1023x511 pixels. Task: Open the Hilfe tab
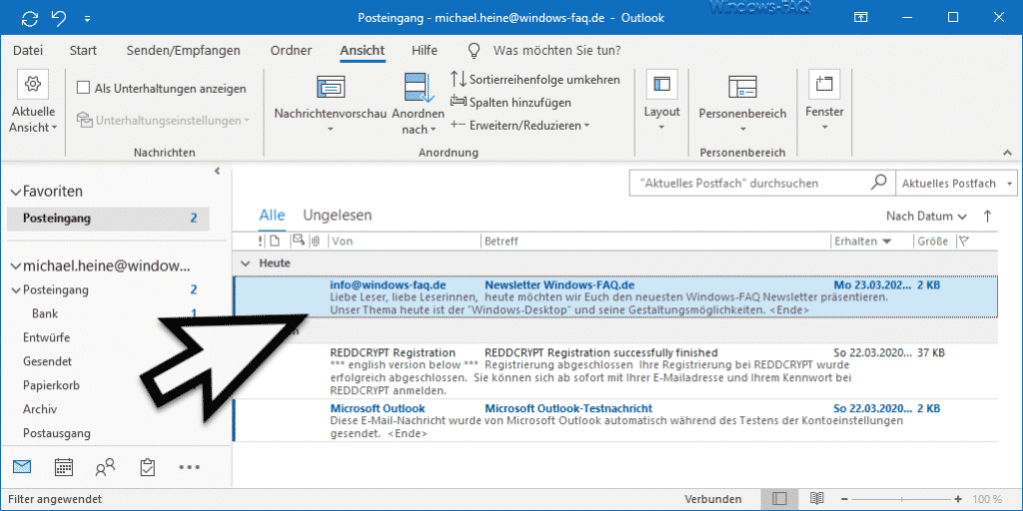[x=424, y=50]
